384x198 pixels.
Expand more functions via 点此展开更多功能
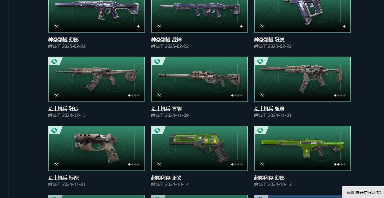pyautogui.click(x=363, y=193)
